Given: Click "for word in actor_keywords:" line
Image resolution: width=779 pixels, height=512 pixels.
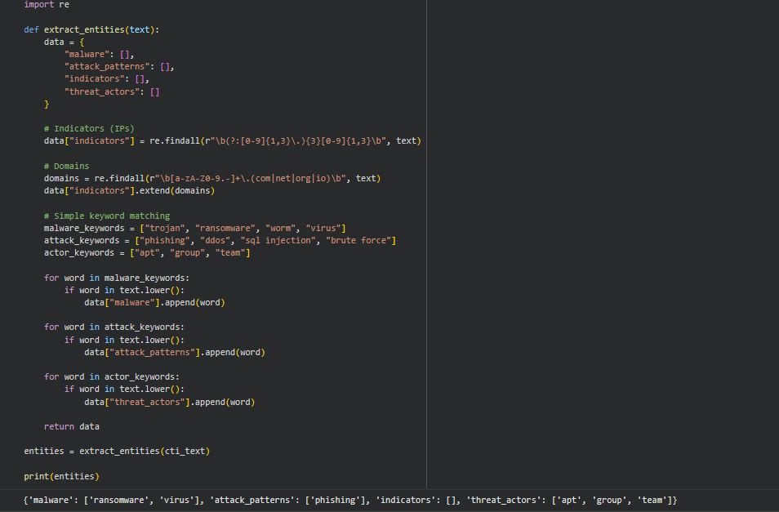Looking at the screenshot, I should coord(112,377).
